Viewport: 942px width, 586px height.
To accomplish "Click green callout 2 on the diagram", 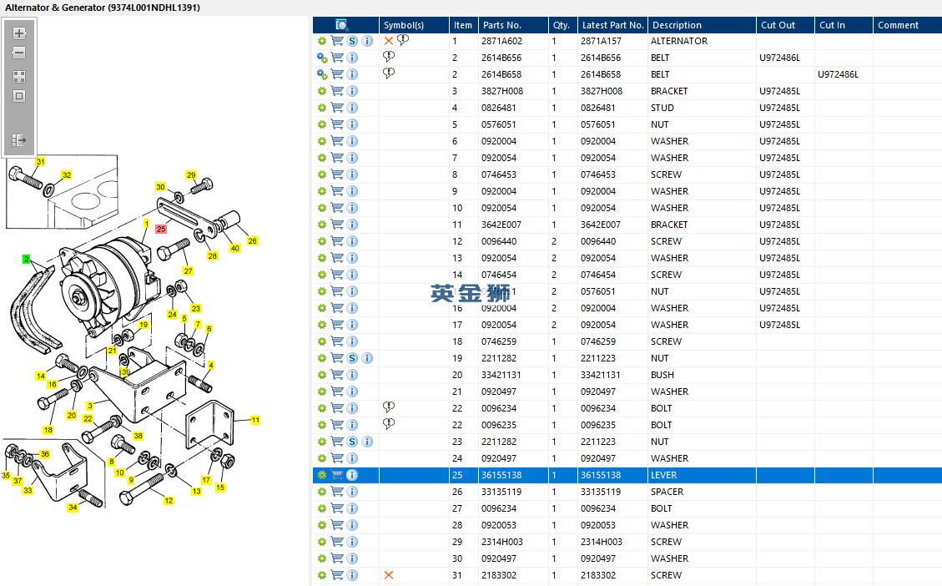I will [x=26, y=259].
